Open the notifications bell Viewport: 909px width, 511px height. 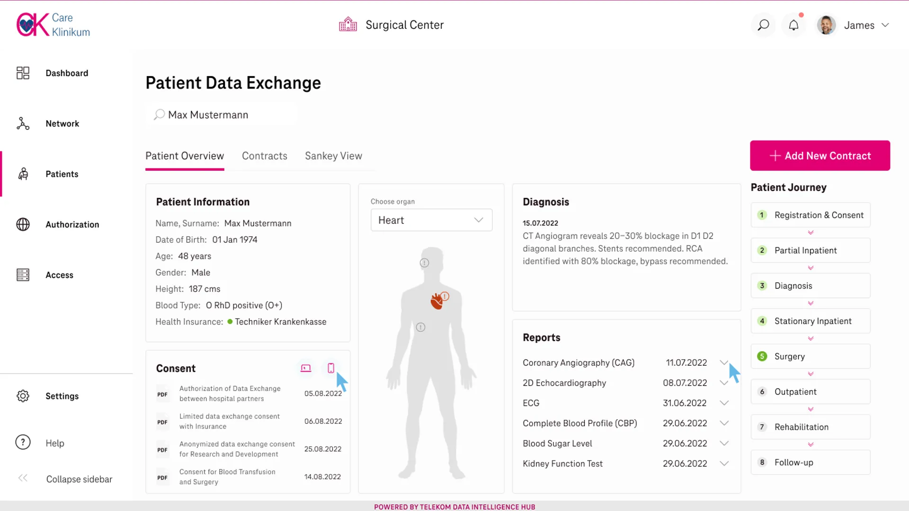point(794,25)
